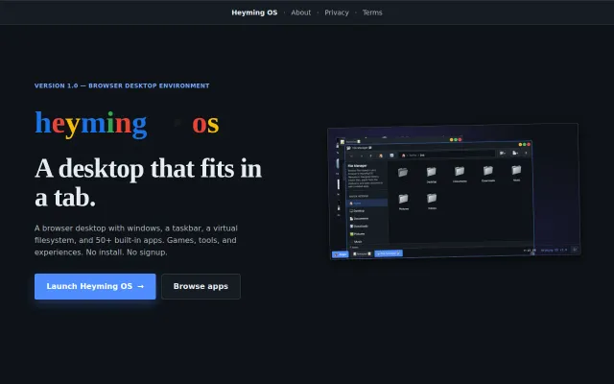Click the File Manager task in preview taskbar
614x384 pixels.
click(389, 253)
